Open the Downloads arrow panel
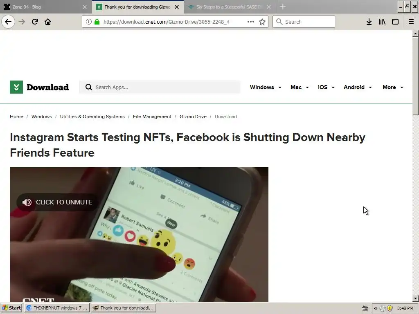This screenshot has width=419, height=314. (369, 22)
